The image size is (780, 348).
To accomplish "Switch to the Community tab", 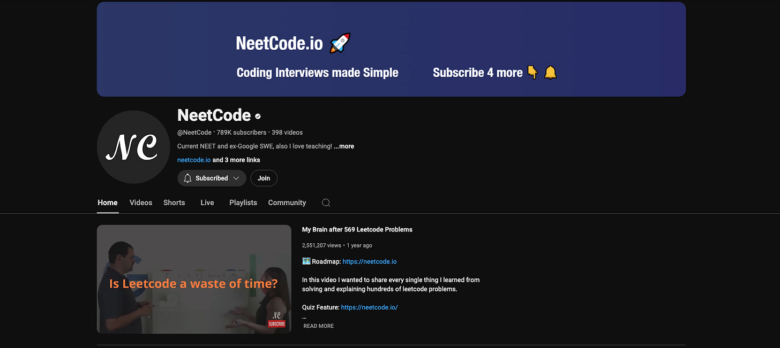I will coord(287,203).
